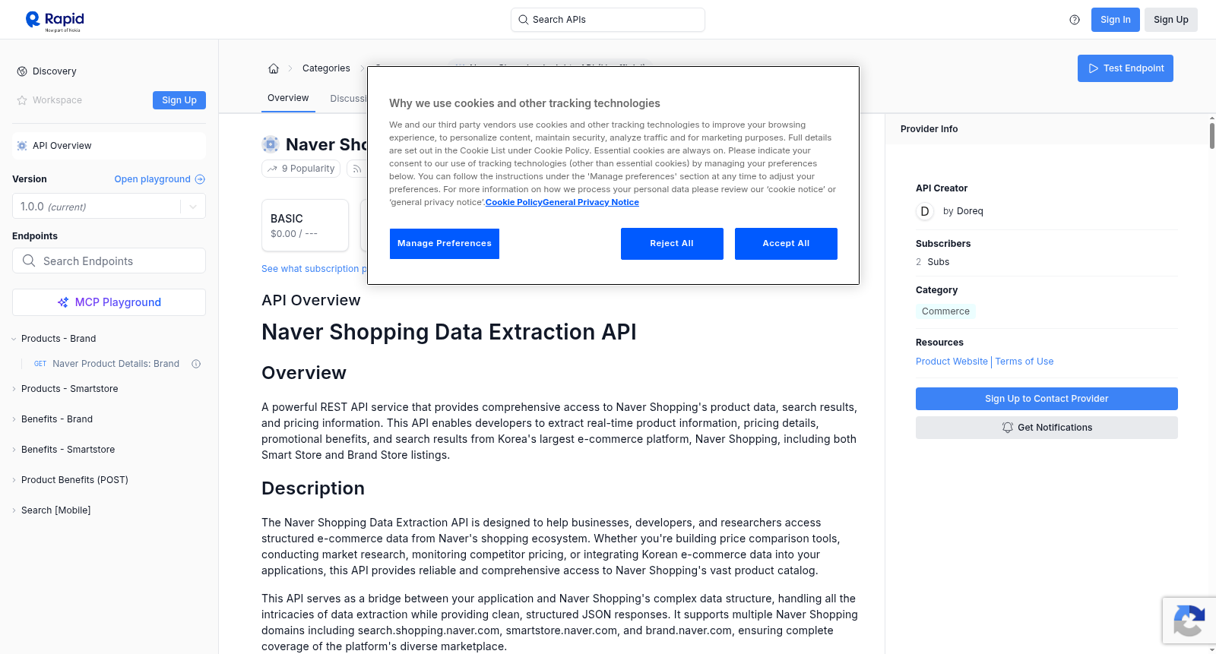
Task: Click the info icon beside Naver Product Details
Action: [196, 364]
